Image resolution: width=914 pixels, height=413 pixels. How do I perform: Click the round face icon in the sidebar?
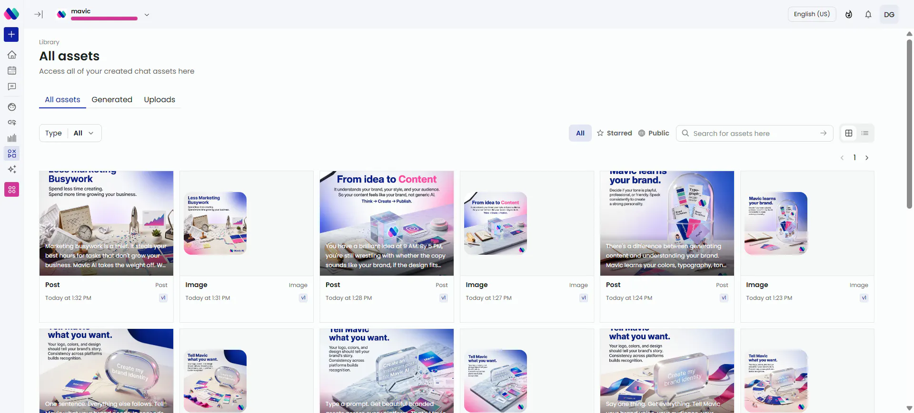tap(12, 107)
